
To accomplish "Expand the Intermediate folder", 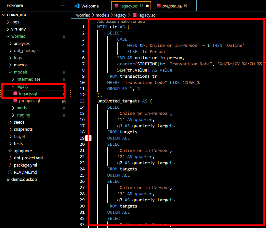I will (x=13, y=79).
